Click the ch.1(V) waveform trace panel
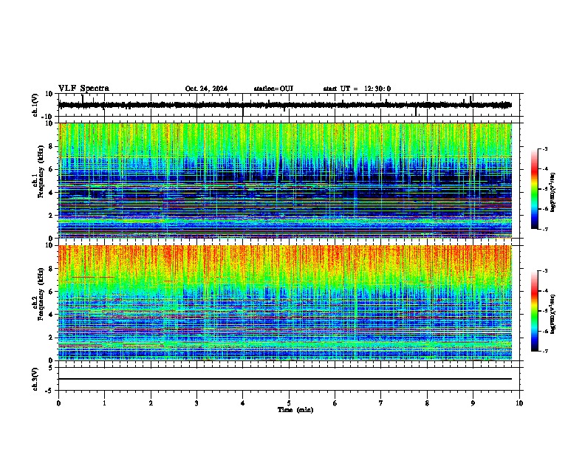The image size is (585, 452). tap(290, 105)
